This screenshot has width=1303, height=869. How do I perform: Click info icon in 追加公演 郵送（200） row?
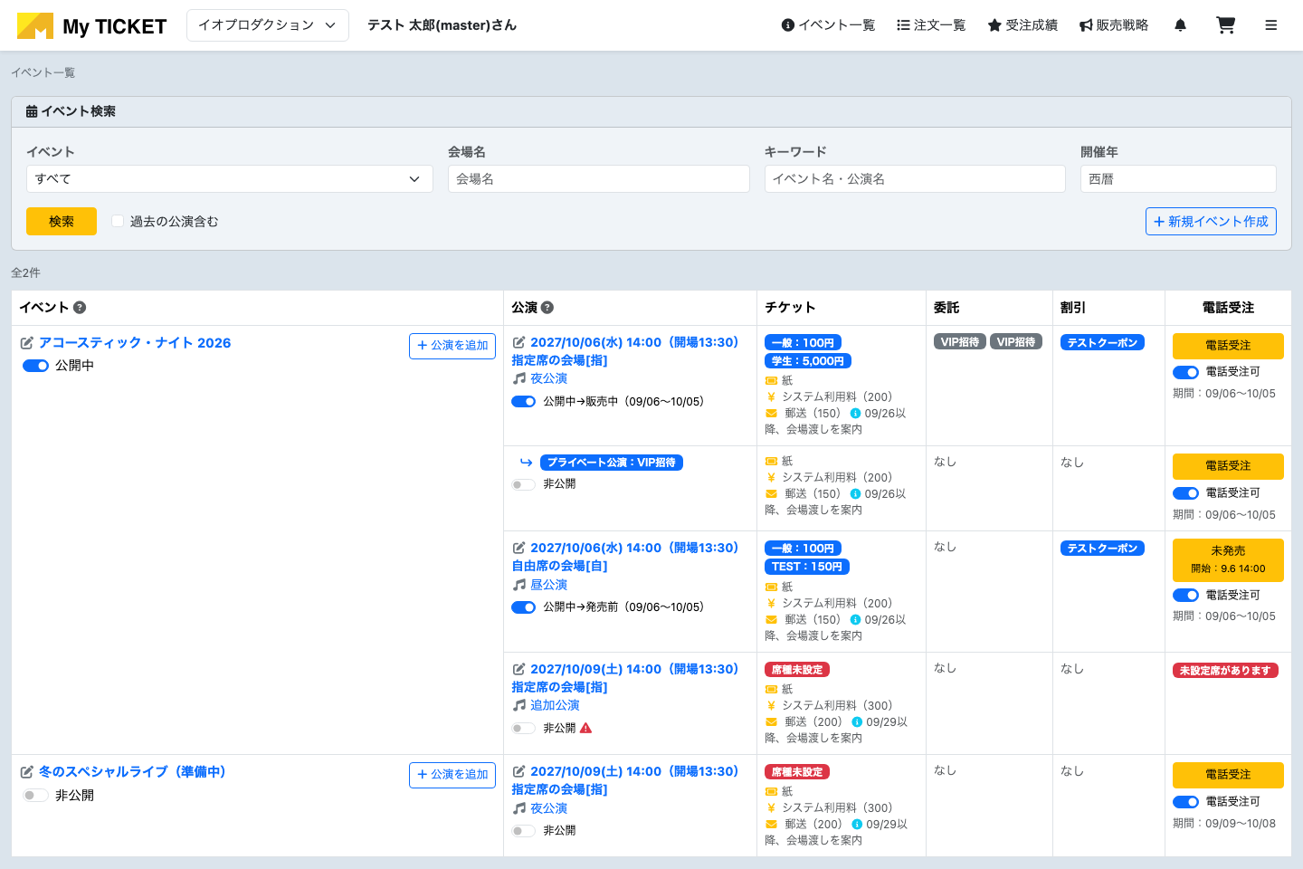(x=857, y=722)
